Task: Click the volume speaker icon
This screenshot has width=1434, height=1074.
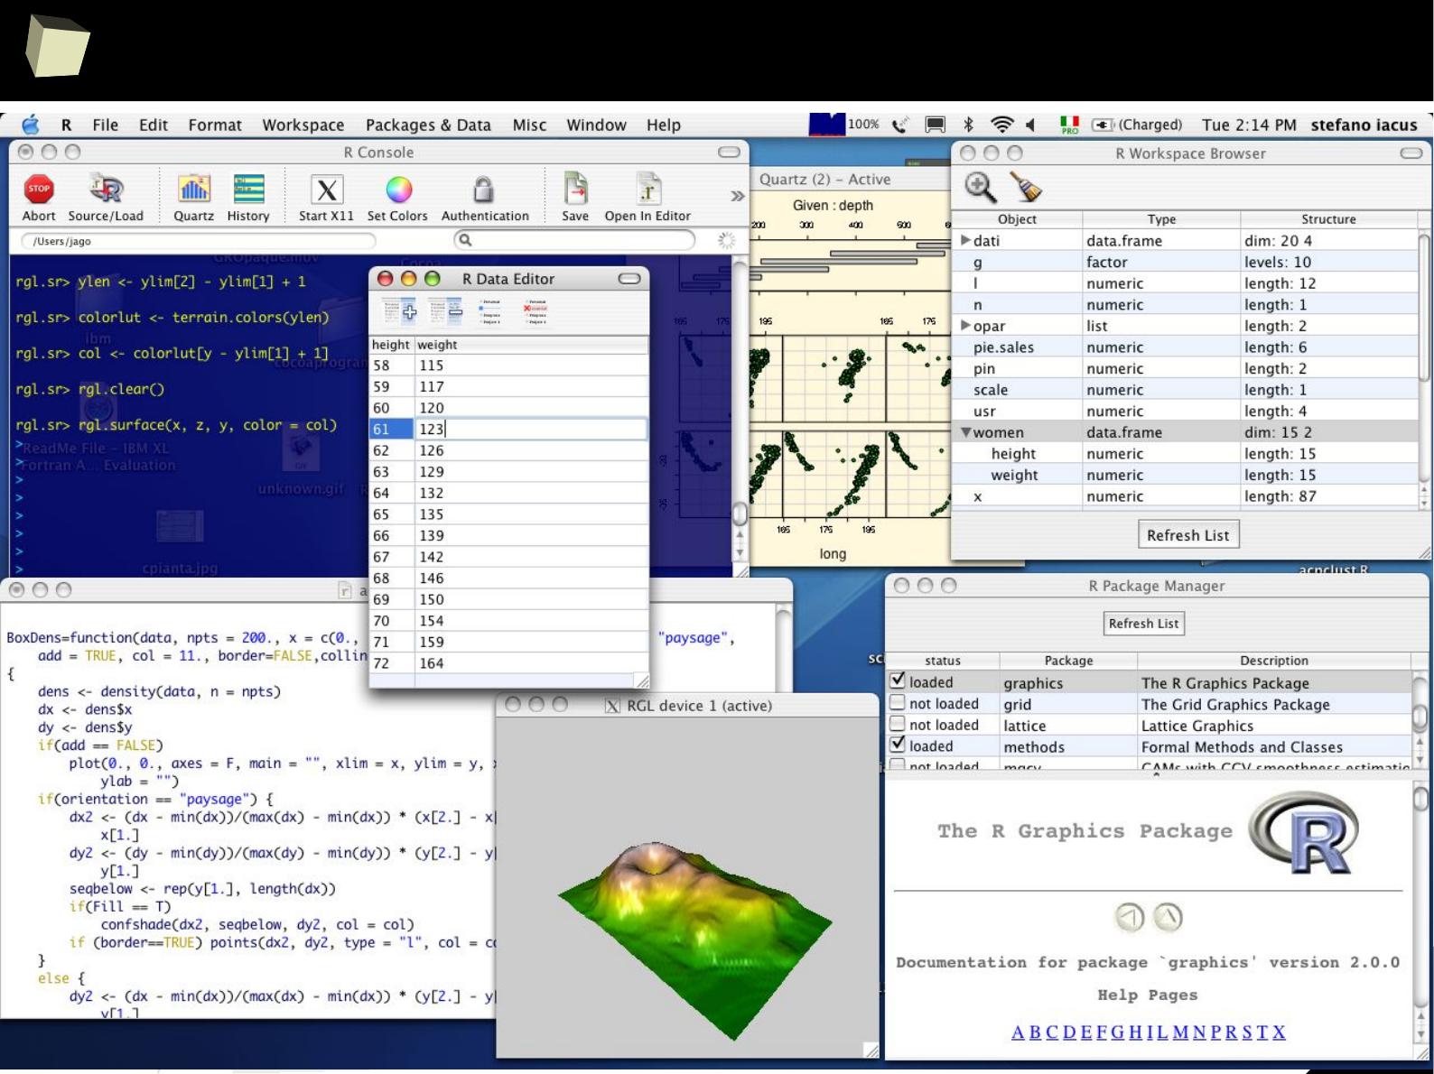Action: tap(1030, 125)
